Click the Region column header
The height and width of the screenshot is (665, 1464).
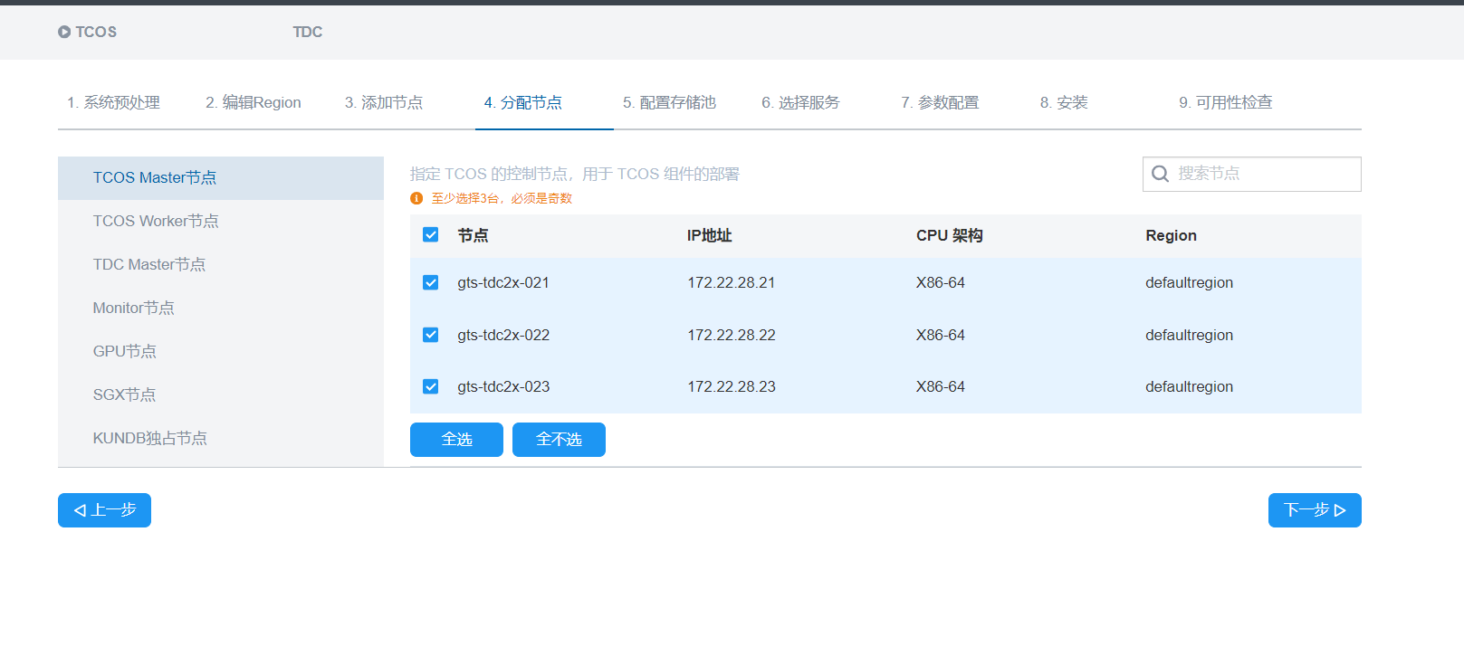(1171, 235)
